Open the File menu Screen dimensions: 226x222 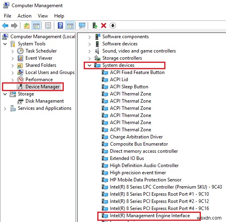tap(8, 16)
